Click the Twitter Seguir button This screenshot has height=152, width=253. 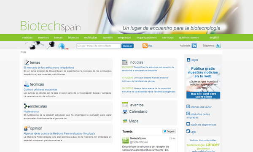click(x=169, y=131)
